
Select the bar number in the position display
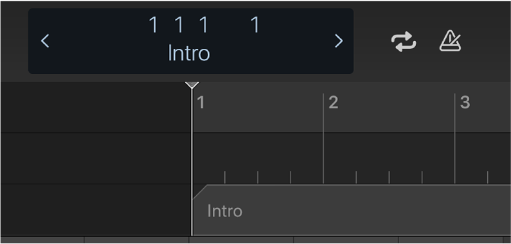(x=153, y=25)
